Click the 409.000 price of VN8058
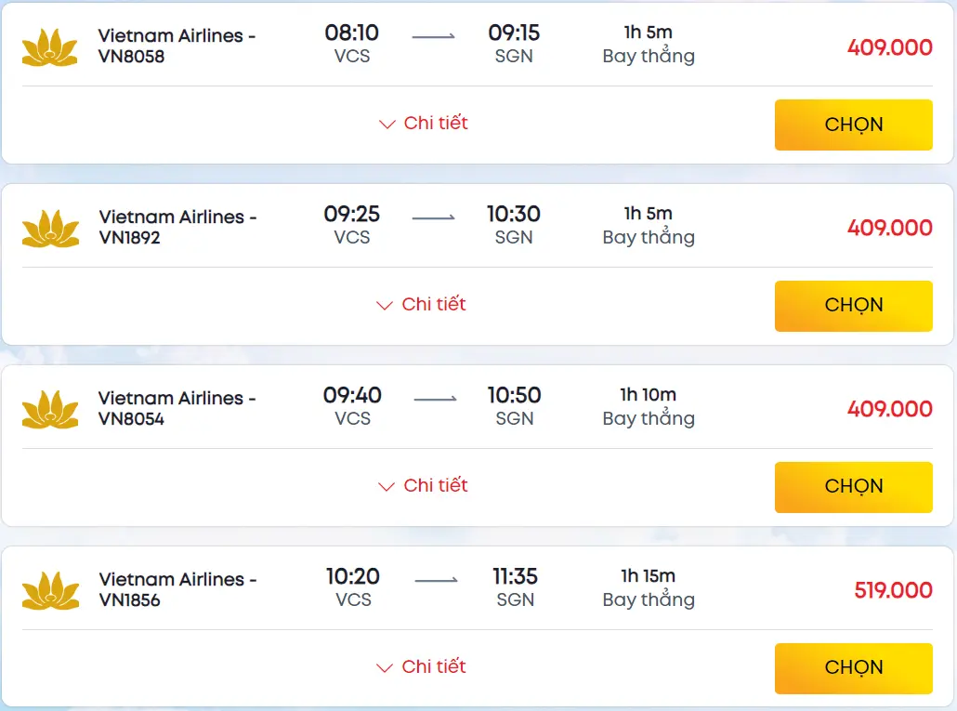 click(889, 47)
